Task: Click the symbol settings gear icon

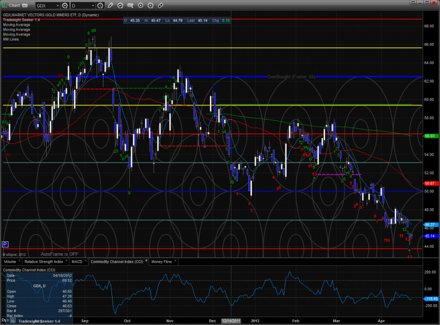Action: (64, 5)
